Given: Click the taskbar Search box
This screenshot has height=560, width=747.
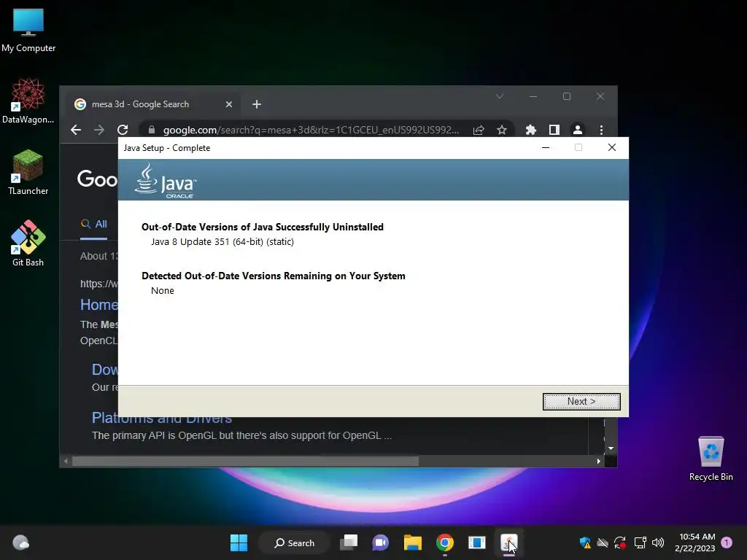Looking at the screenshot, I should pos(294,542).
